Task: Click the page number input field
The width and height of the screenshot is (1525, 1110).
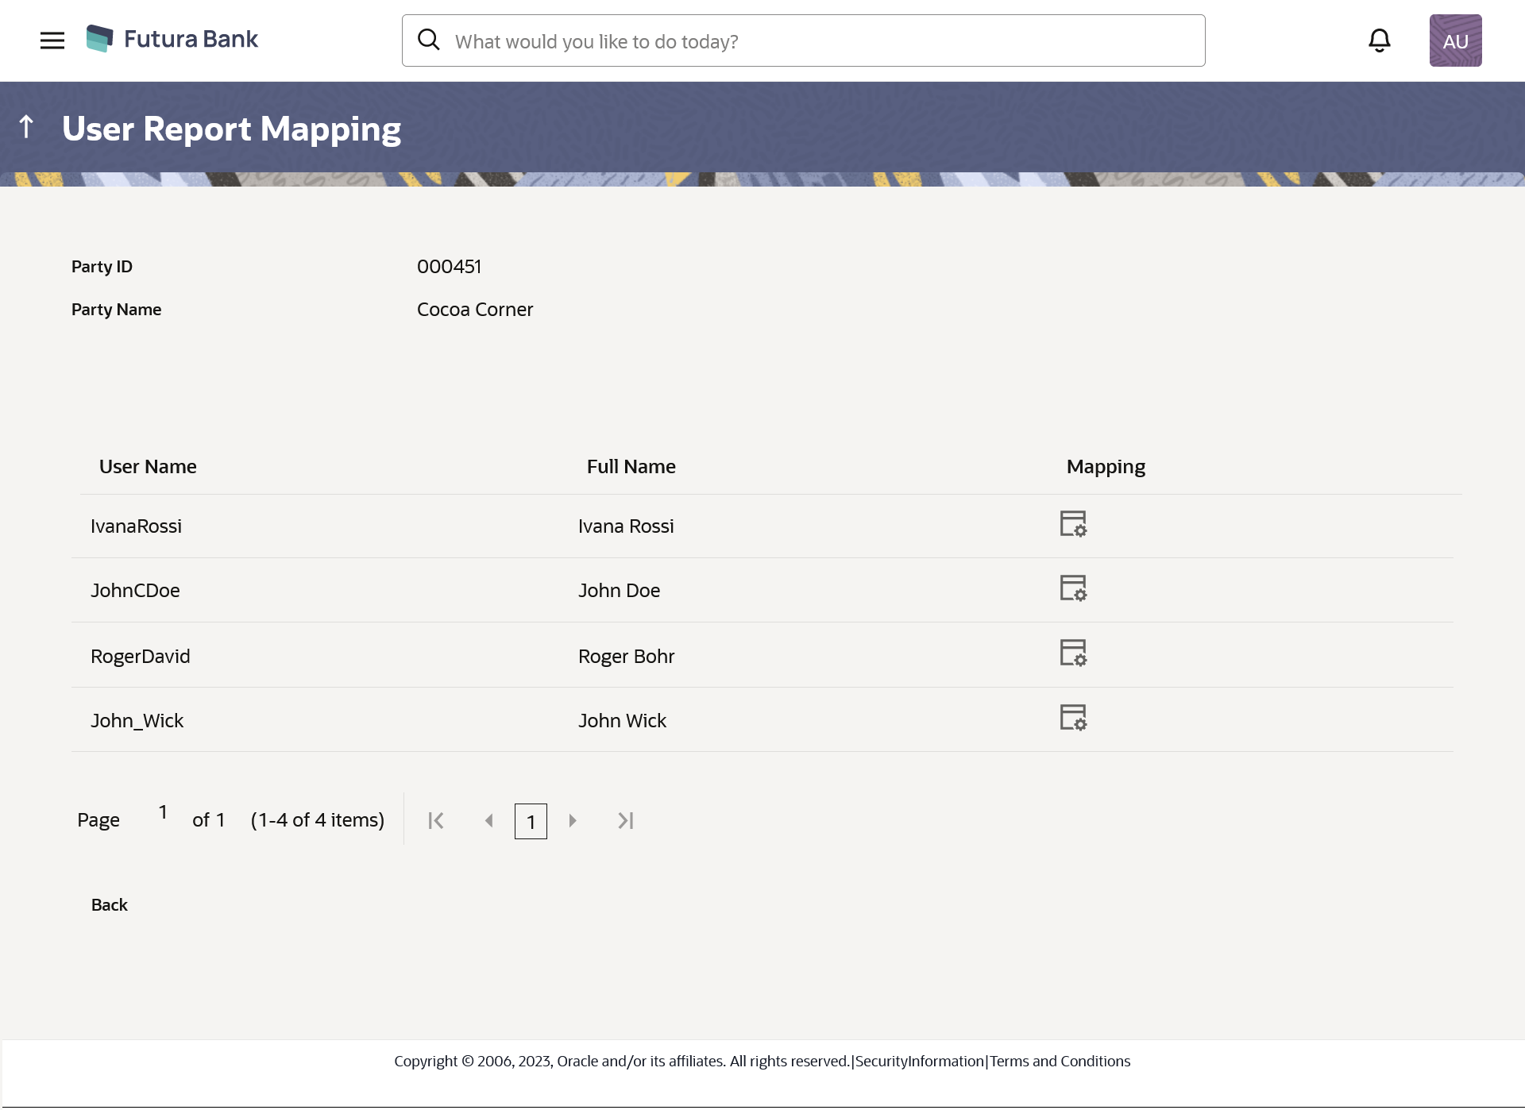Action: [163, 812]
